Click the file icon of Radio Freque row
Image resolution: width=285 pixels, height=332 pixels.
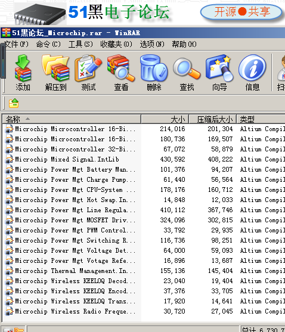pyautogui.click(x=9, y=311)
